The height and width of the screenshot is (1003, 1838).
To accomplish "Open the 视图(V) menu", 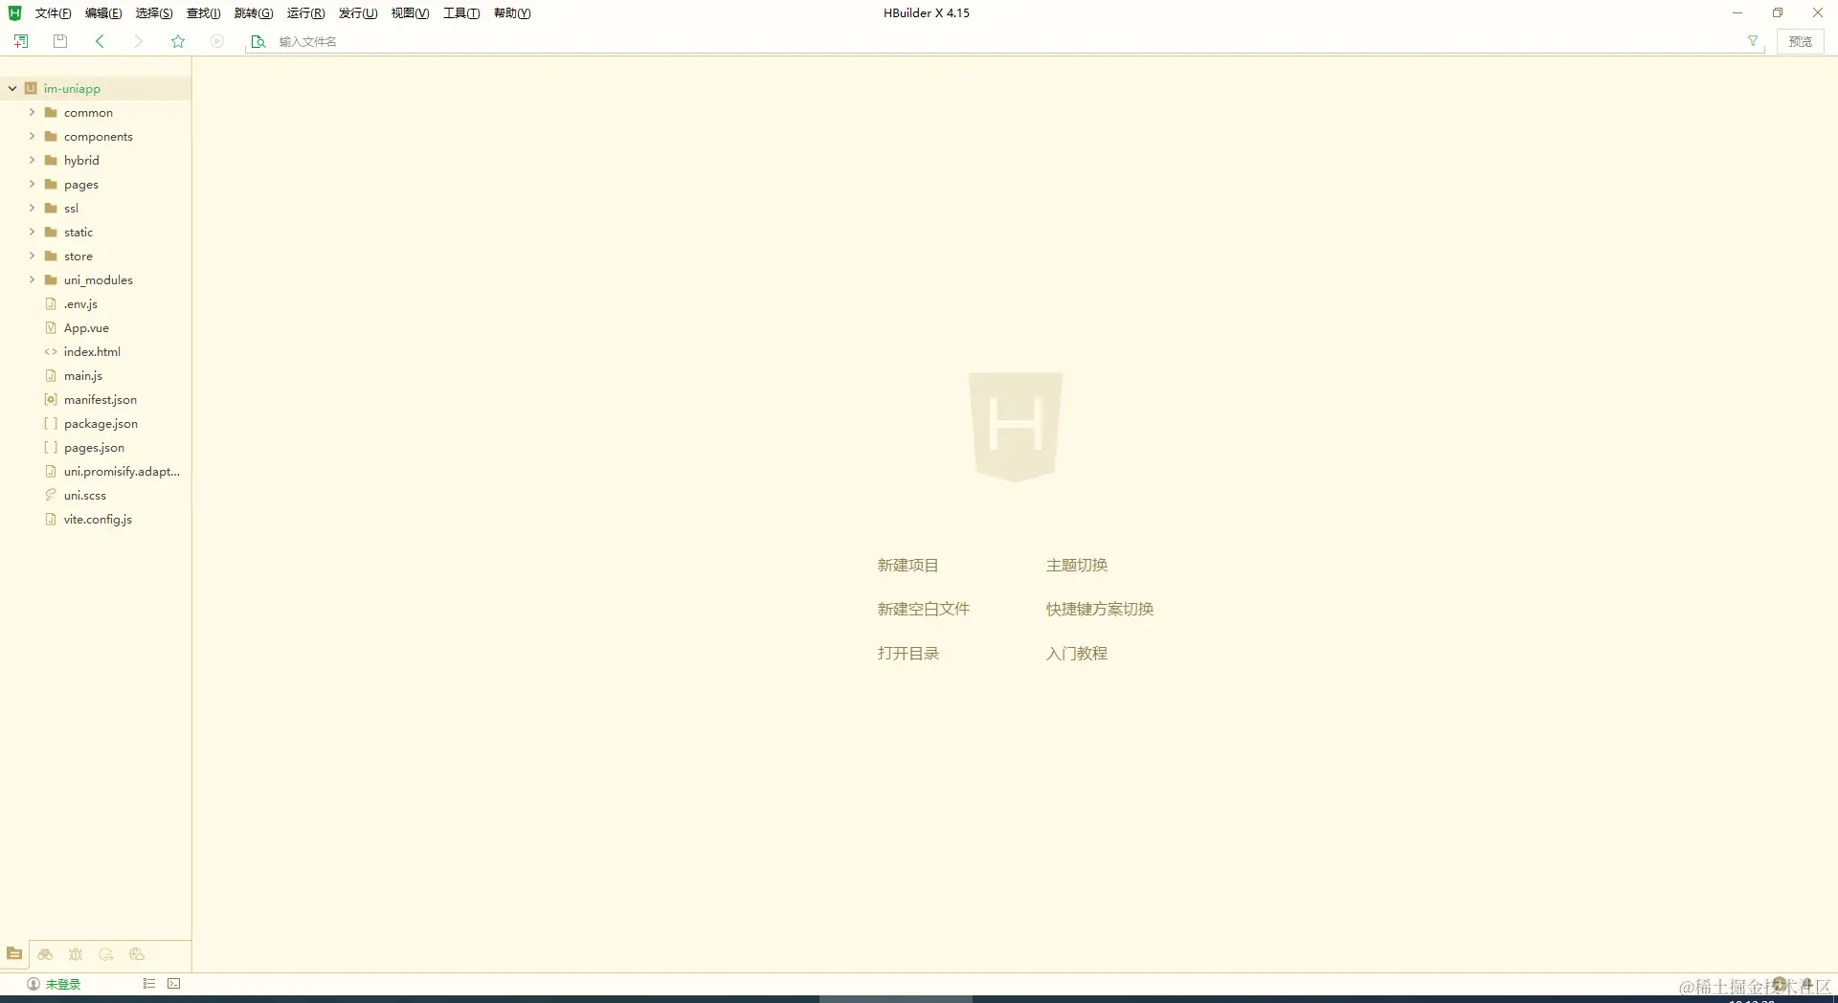I will point(410,13).
